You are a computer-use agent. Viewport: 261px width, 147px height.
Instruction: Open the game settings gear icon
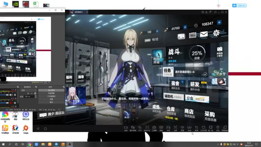216,33
